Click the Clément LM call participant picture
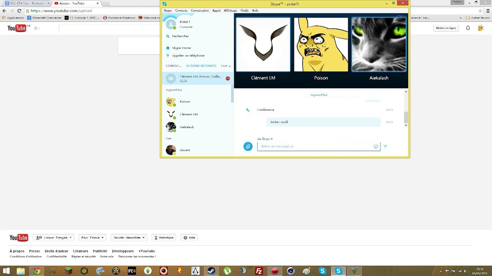The height and width of the screenshot is (276, 492). tap(263, 44)
